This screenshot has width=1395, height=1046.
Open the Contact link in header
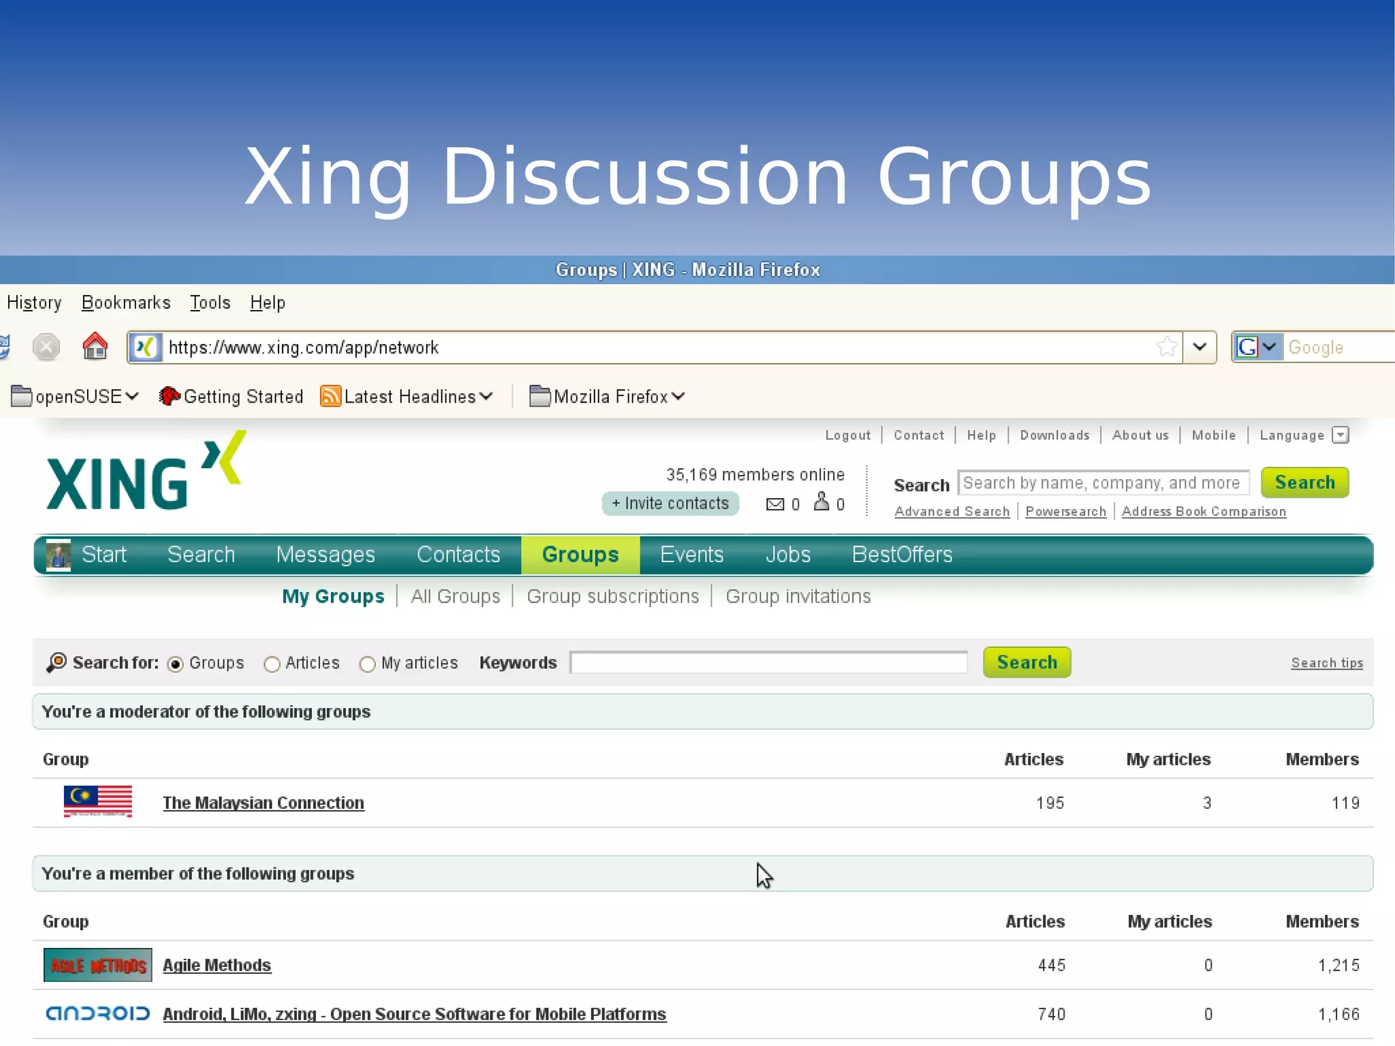click(x=918, y=435)
